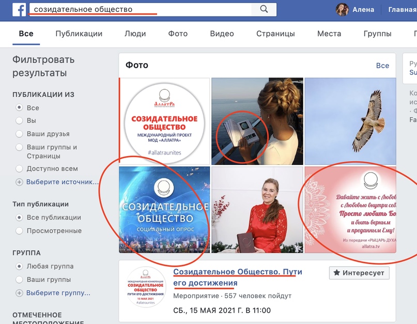Click the Выберите источник... link
The height and width of the screenshot is (324, 417).
click(63, 182)
